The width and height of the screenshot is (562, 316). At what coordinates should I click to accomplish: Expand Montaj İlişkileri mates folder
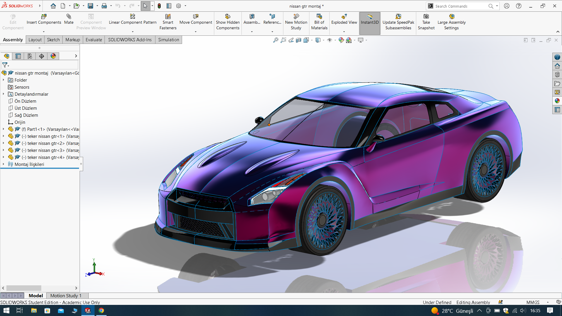coord(4,164)
